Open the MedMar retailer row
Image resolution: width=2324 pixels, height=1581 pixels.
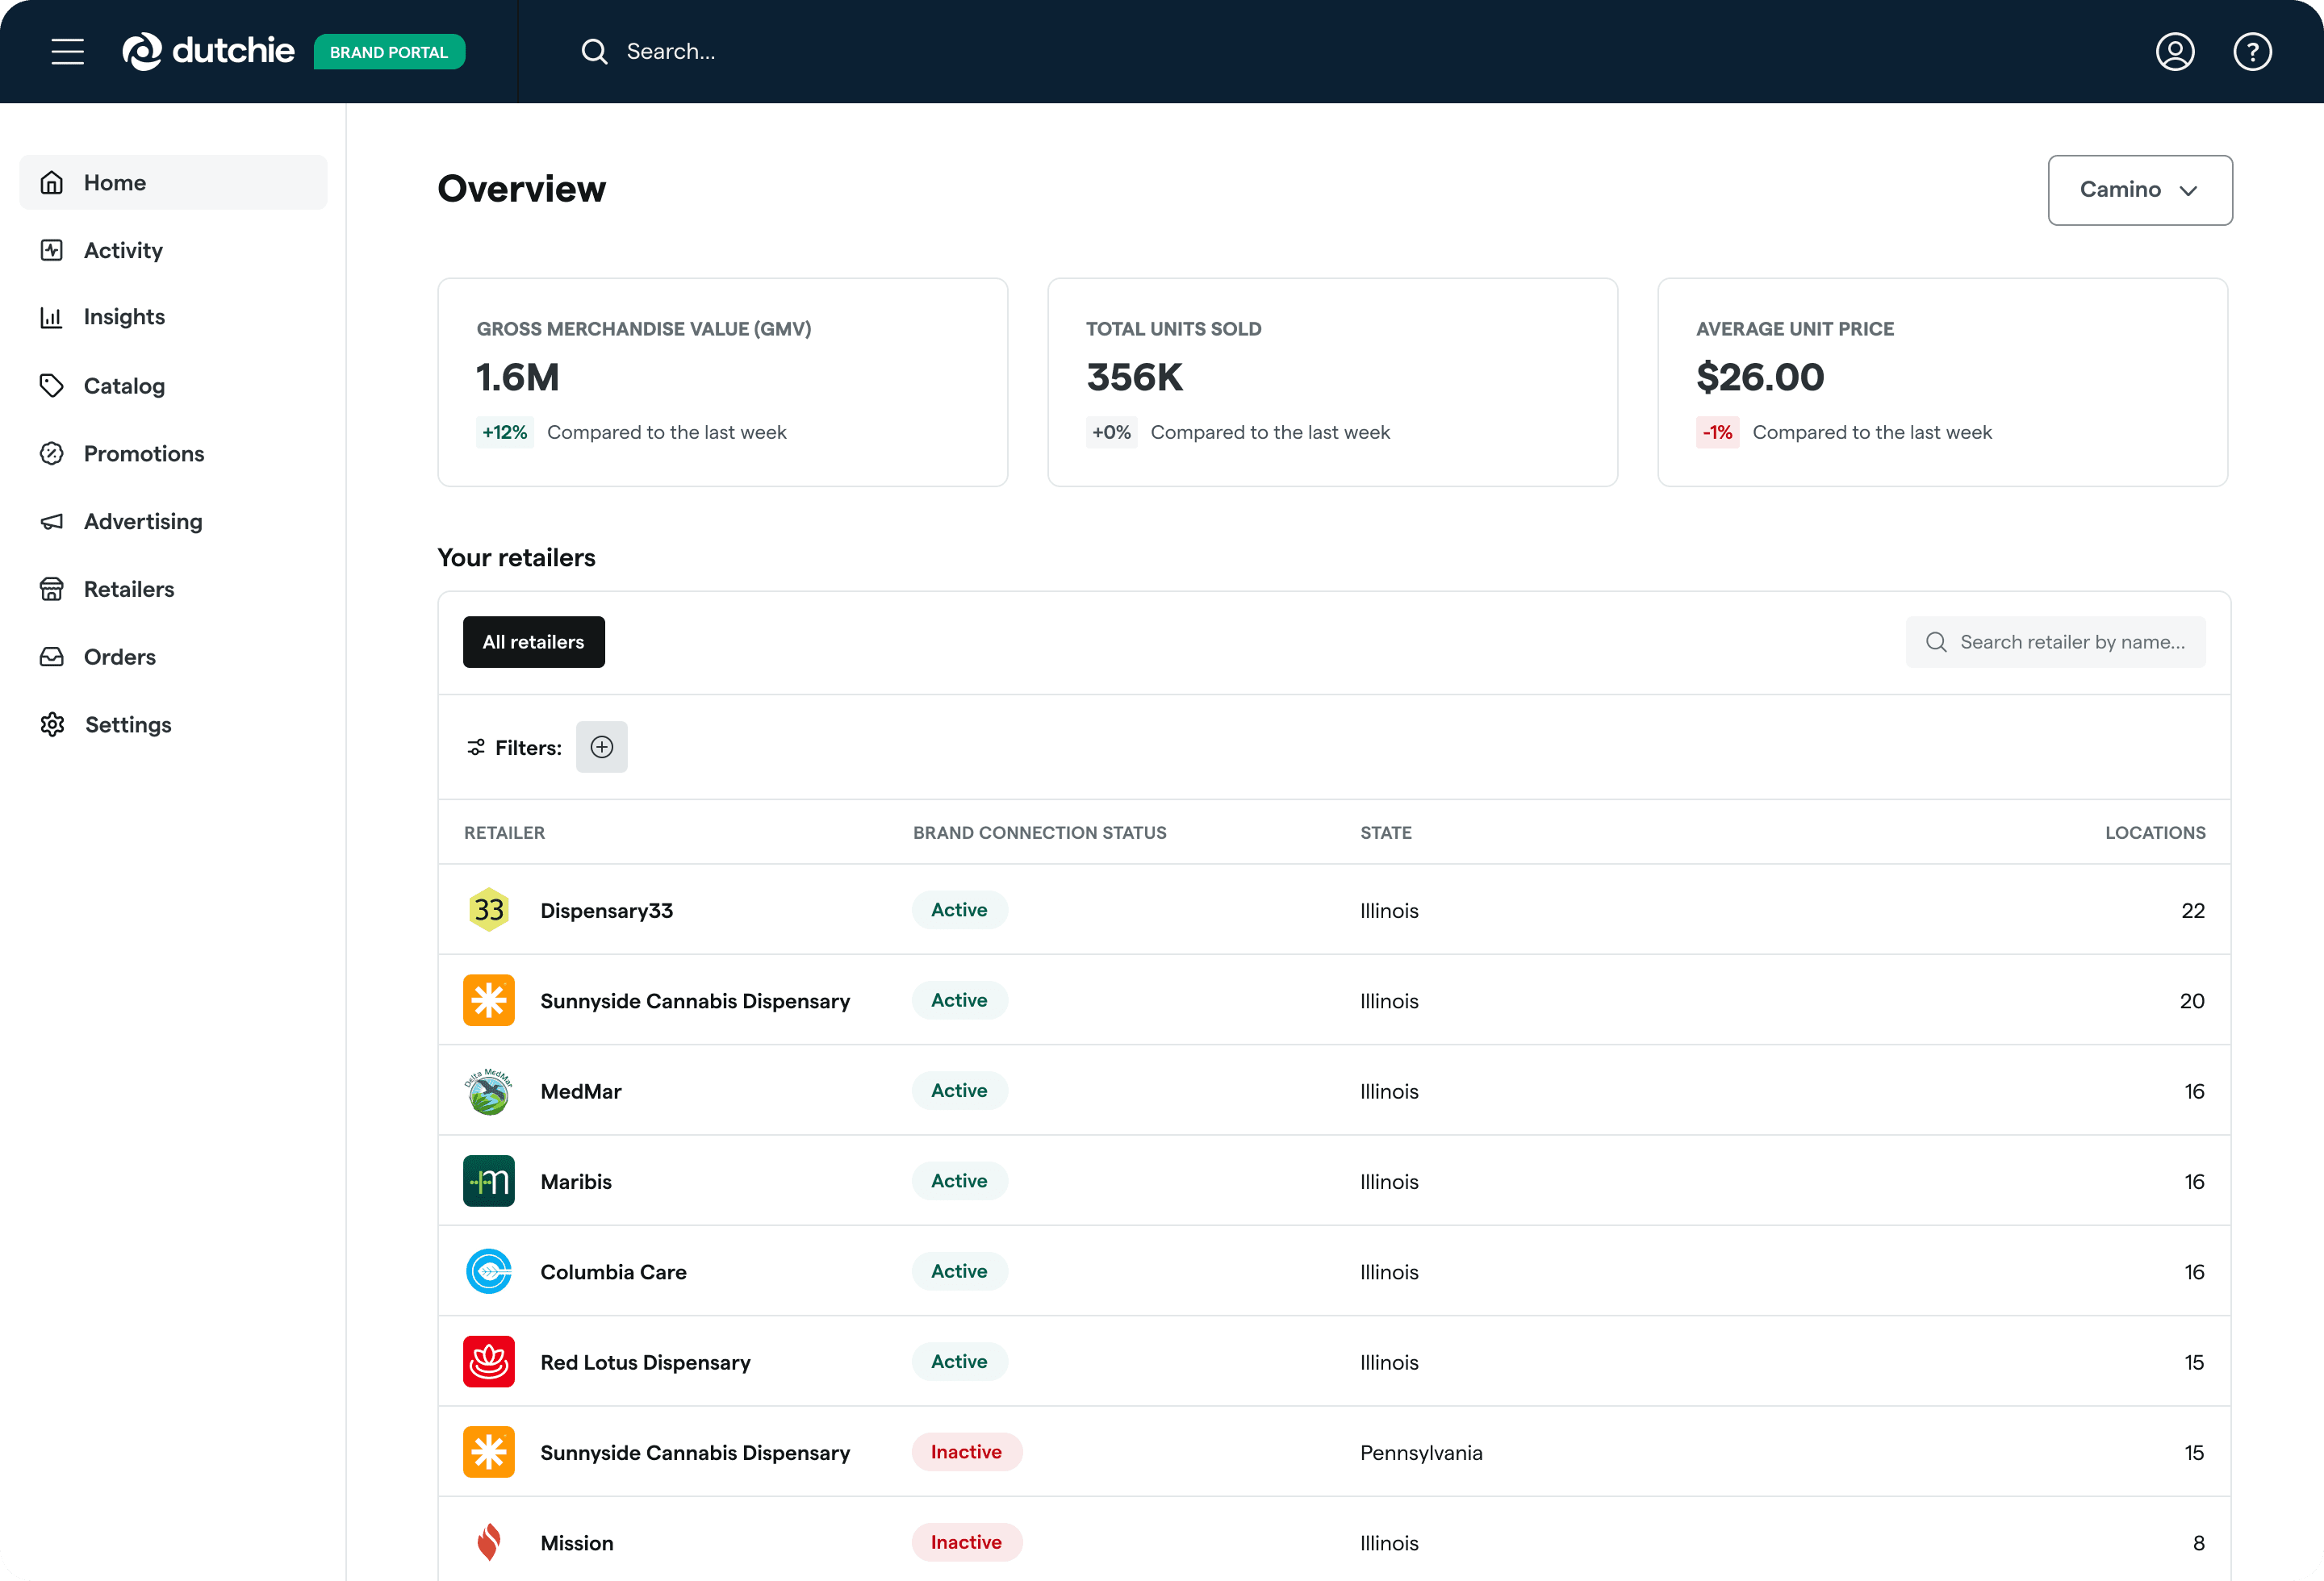(1334, 1091)
